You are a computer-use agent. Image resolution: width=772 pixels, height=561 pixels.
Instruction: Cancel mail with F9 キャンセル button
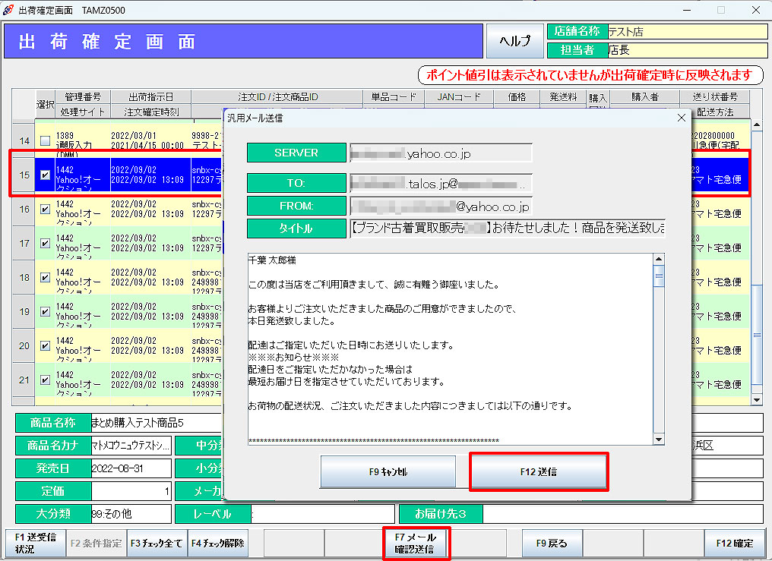point(388,471)
